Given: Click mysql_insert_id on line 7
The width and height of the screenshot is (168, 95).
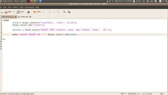Looking at the screenshot, I should [x=58, y=35].
